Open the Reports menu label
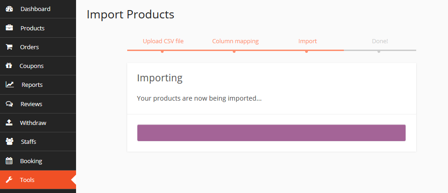 pyautogui.click(x=32, y=85)
